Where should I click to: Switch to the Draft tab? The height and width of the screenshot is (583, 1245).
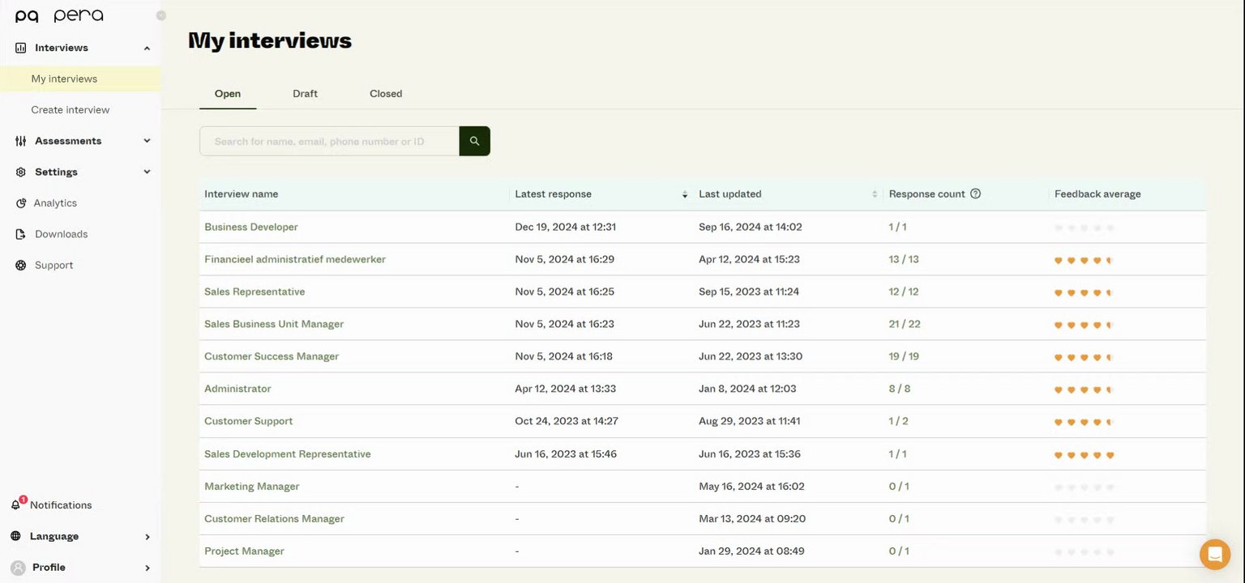[x=305, y=93]
